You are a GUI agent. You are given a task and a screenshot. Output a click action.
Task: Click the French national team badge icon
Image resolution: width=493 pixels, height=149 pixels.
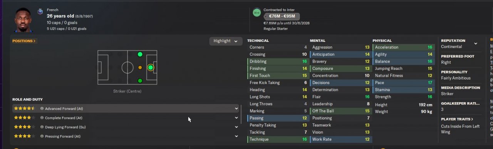click(x=40, y=12)
